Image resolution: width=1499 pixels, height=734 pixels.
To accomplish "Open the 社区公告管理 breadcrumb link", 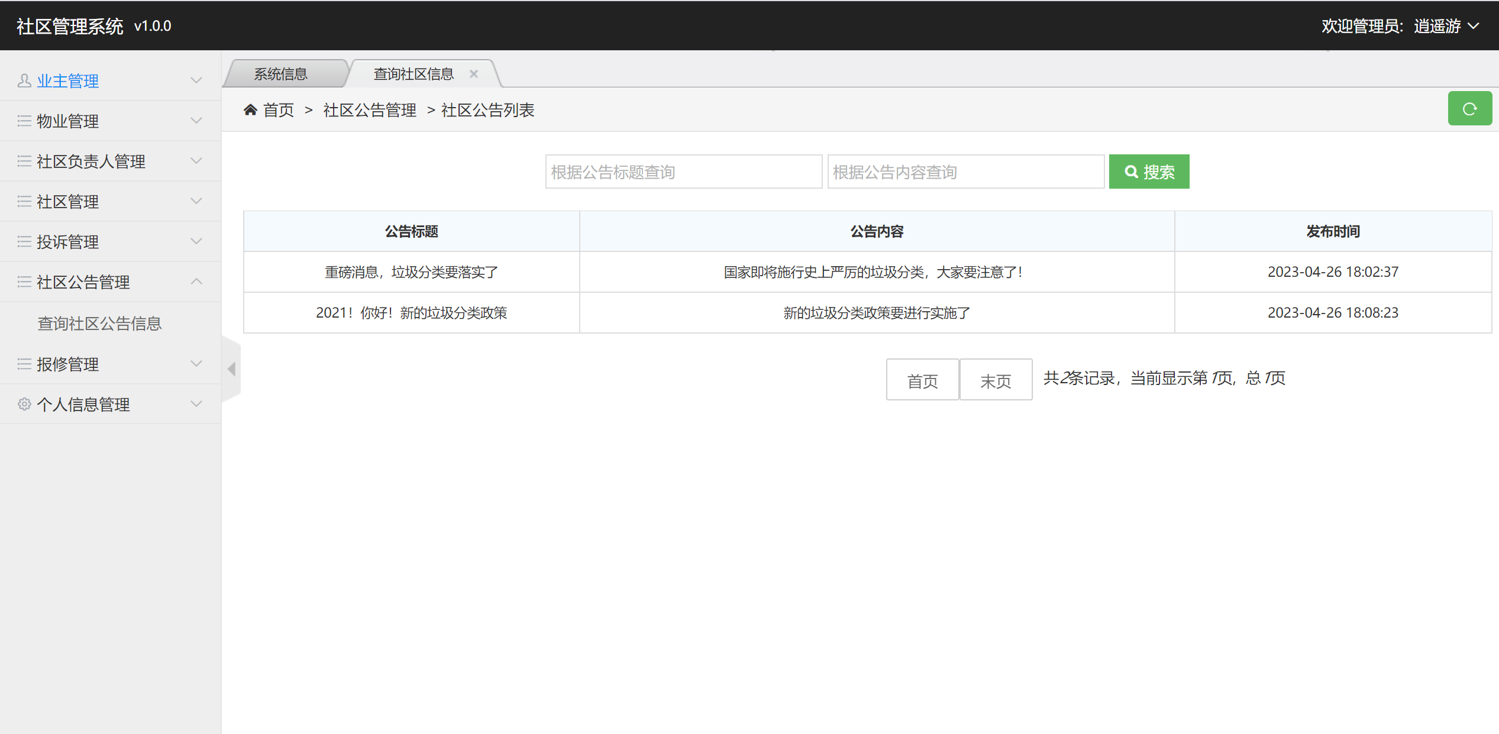I will pyautogui.click(x=369, y=109).
